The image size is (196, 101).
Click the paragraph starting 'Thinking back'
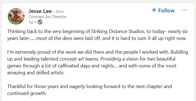pyautogui.click(x=97, y=35)
